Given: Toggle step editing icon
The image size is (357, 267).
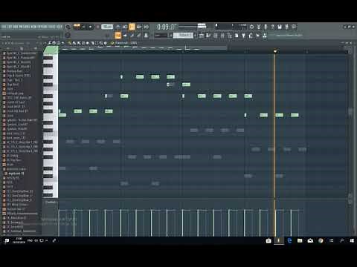Looking at the screenshot, I should pyautogui.click(x=132, y=36).
